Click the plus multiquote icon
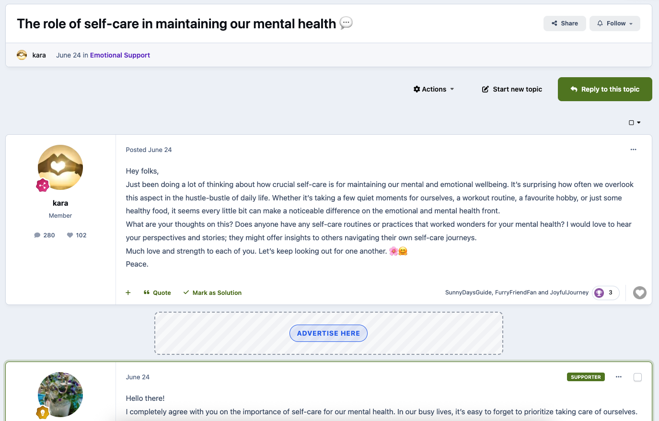659x421 pixels. pos(128,292)
